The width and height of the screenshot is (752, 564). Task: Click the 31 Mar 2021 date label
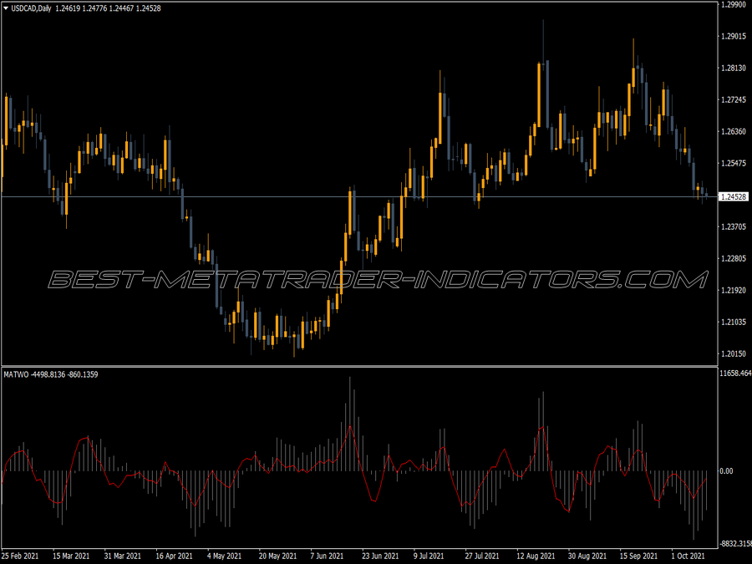point(122,556)
